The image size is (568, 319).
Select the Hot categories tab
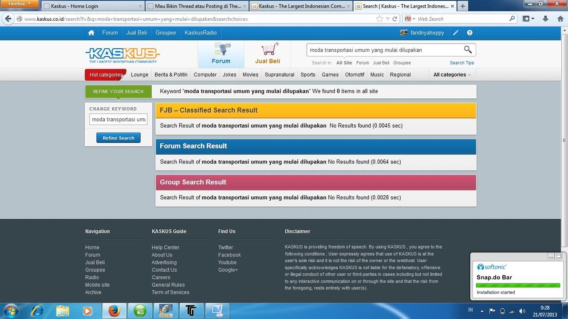(x=106, y=75)
